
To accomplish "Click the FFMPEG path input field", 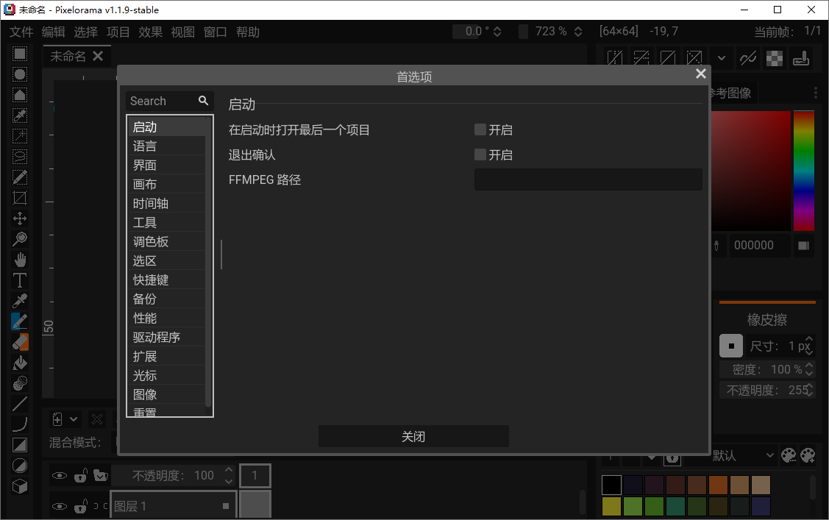I will (x=588, y=179).
